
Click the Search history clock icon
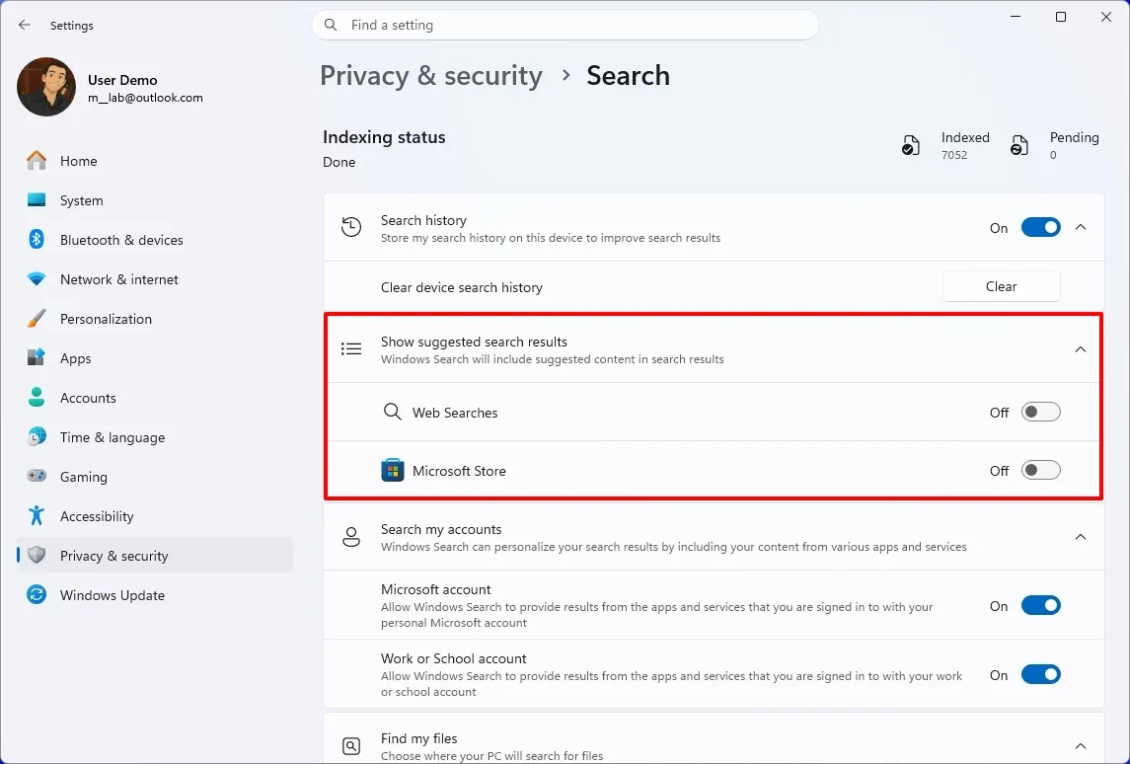point(351,227)
